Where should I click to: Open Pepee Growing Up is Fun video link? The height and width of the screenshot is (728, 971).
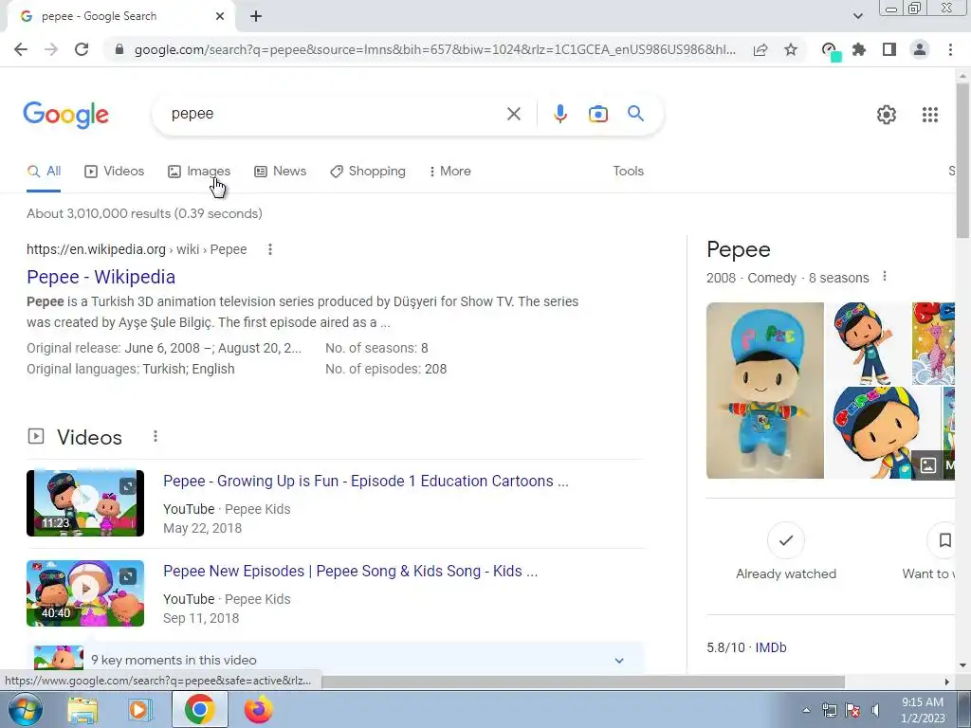(365, 481)
